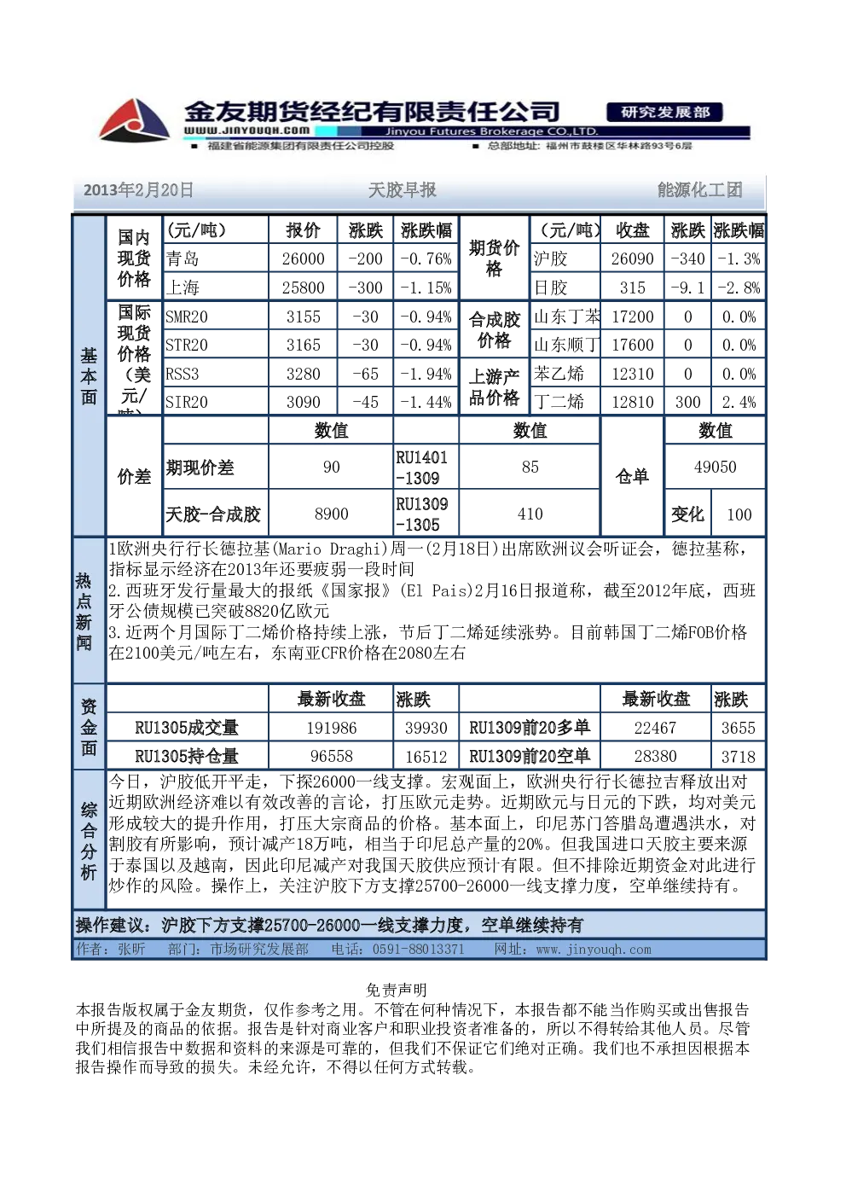Open the www.jinyouqh.com link in header

[246, 131]
